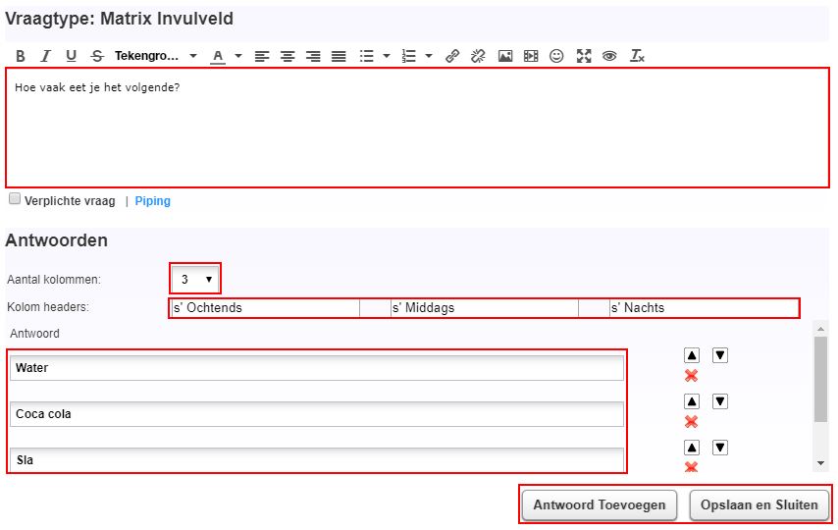Image resolution: width=838 pixels, height=530 pixels.
Task: Center align the question text
Action: click(x=288, y=56)
